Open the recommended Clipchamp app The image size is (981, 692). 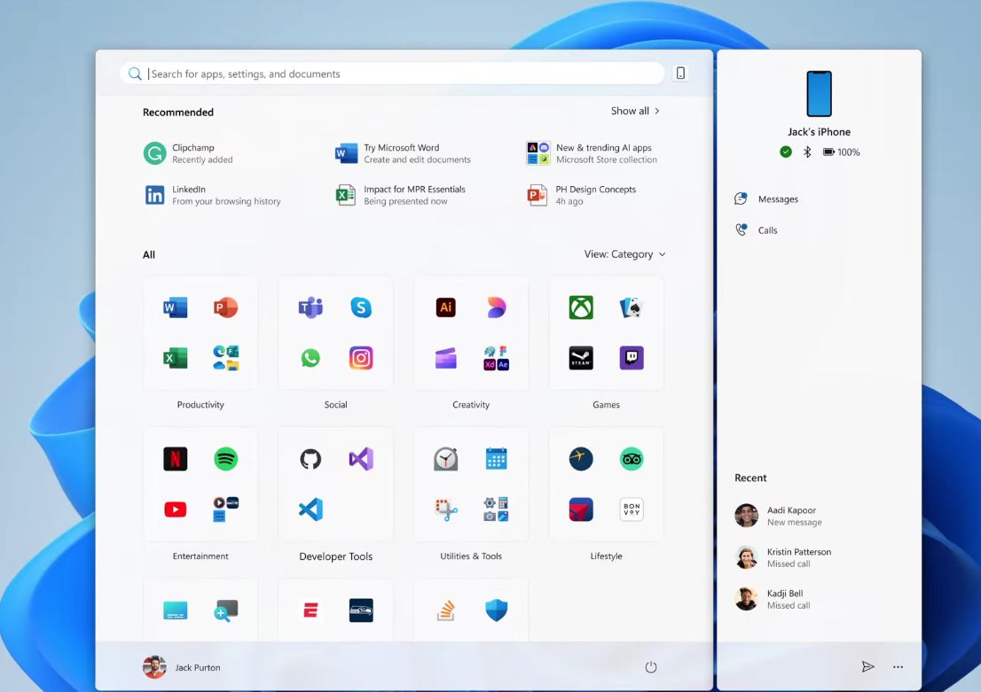191,153
